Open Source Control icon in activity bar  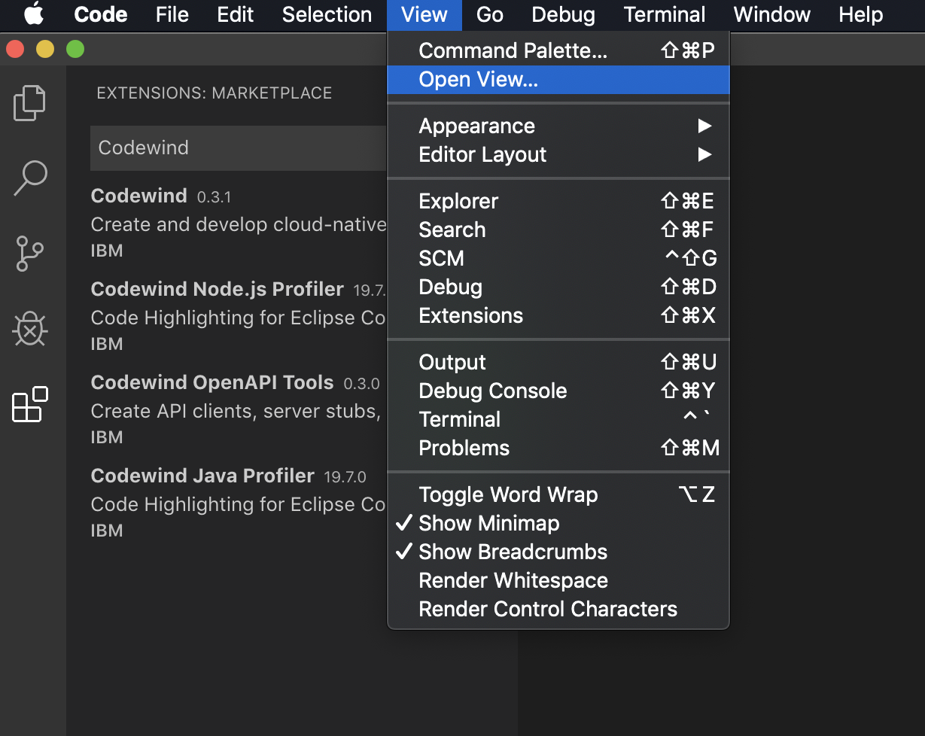(30, 254)
